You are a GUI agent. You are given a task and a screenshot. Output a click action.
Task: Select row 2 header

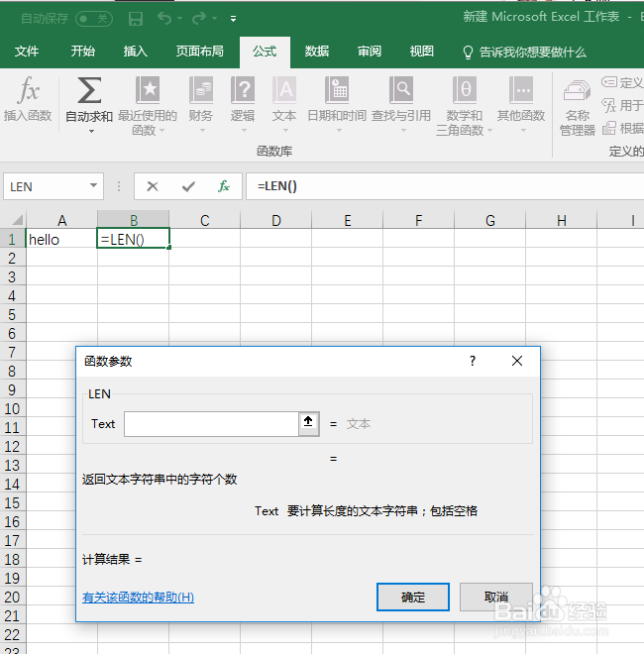click(x=13, y=259)
